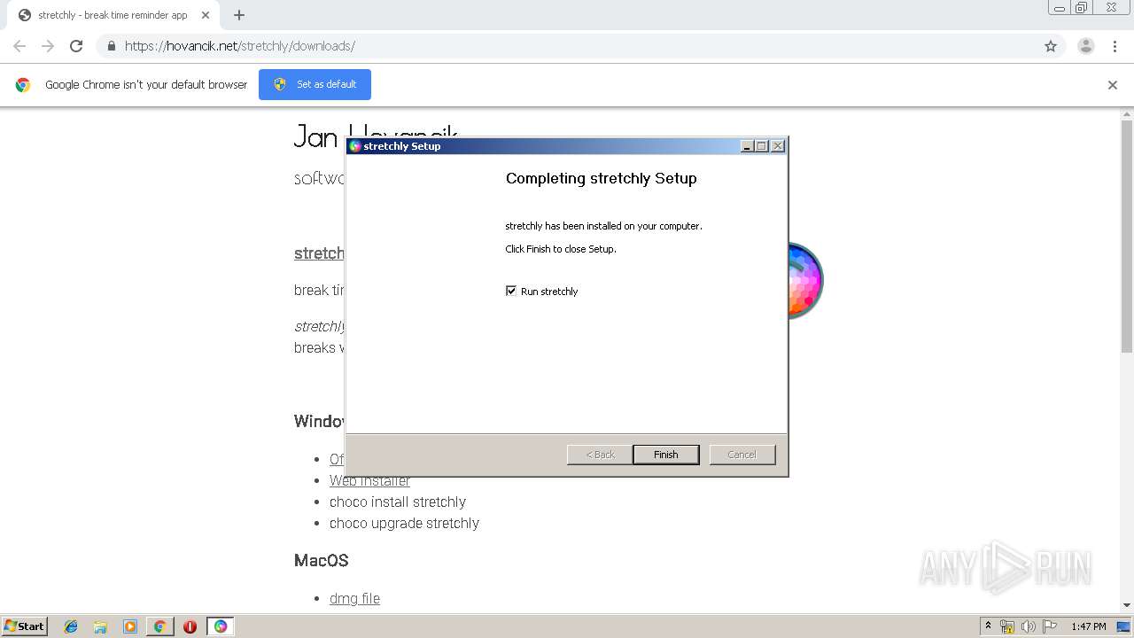Viewport: 1134px width, 638px height.
Task: Open the Action Center flag icon
Action: point(1050,626)
